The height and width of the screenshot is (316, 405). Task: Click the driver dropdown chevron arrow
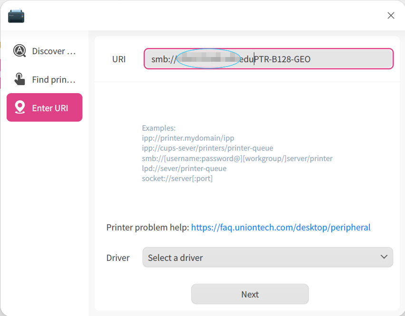[384, 257]
